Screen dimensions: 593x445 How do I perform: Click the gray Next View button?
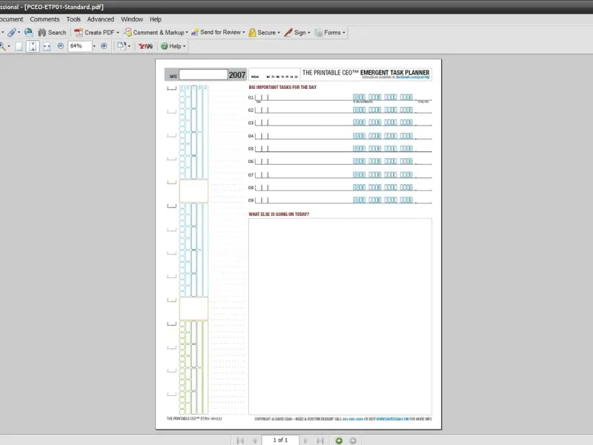[x=353, y=441]
